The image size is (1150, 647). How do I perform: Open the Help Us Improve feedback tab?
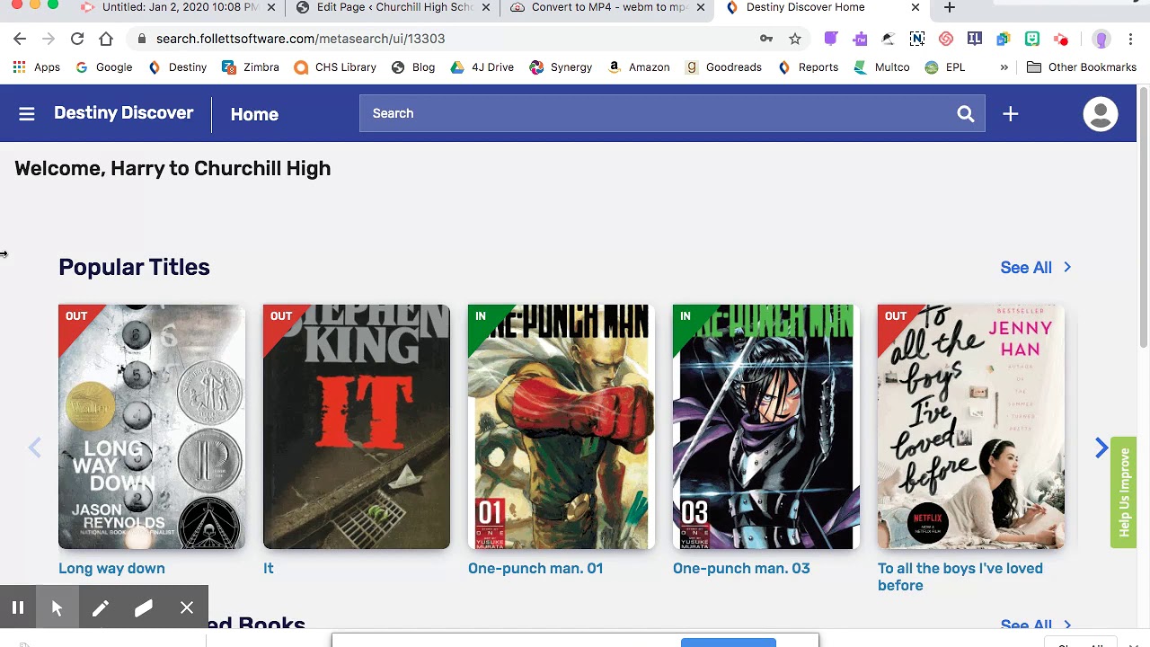1123,492
